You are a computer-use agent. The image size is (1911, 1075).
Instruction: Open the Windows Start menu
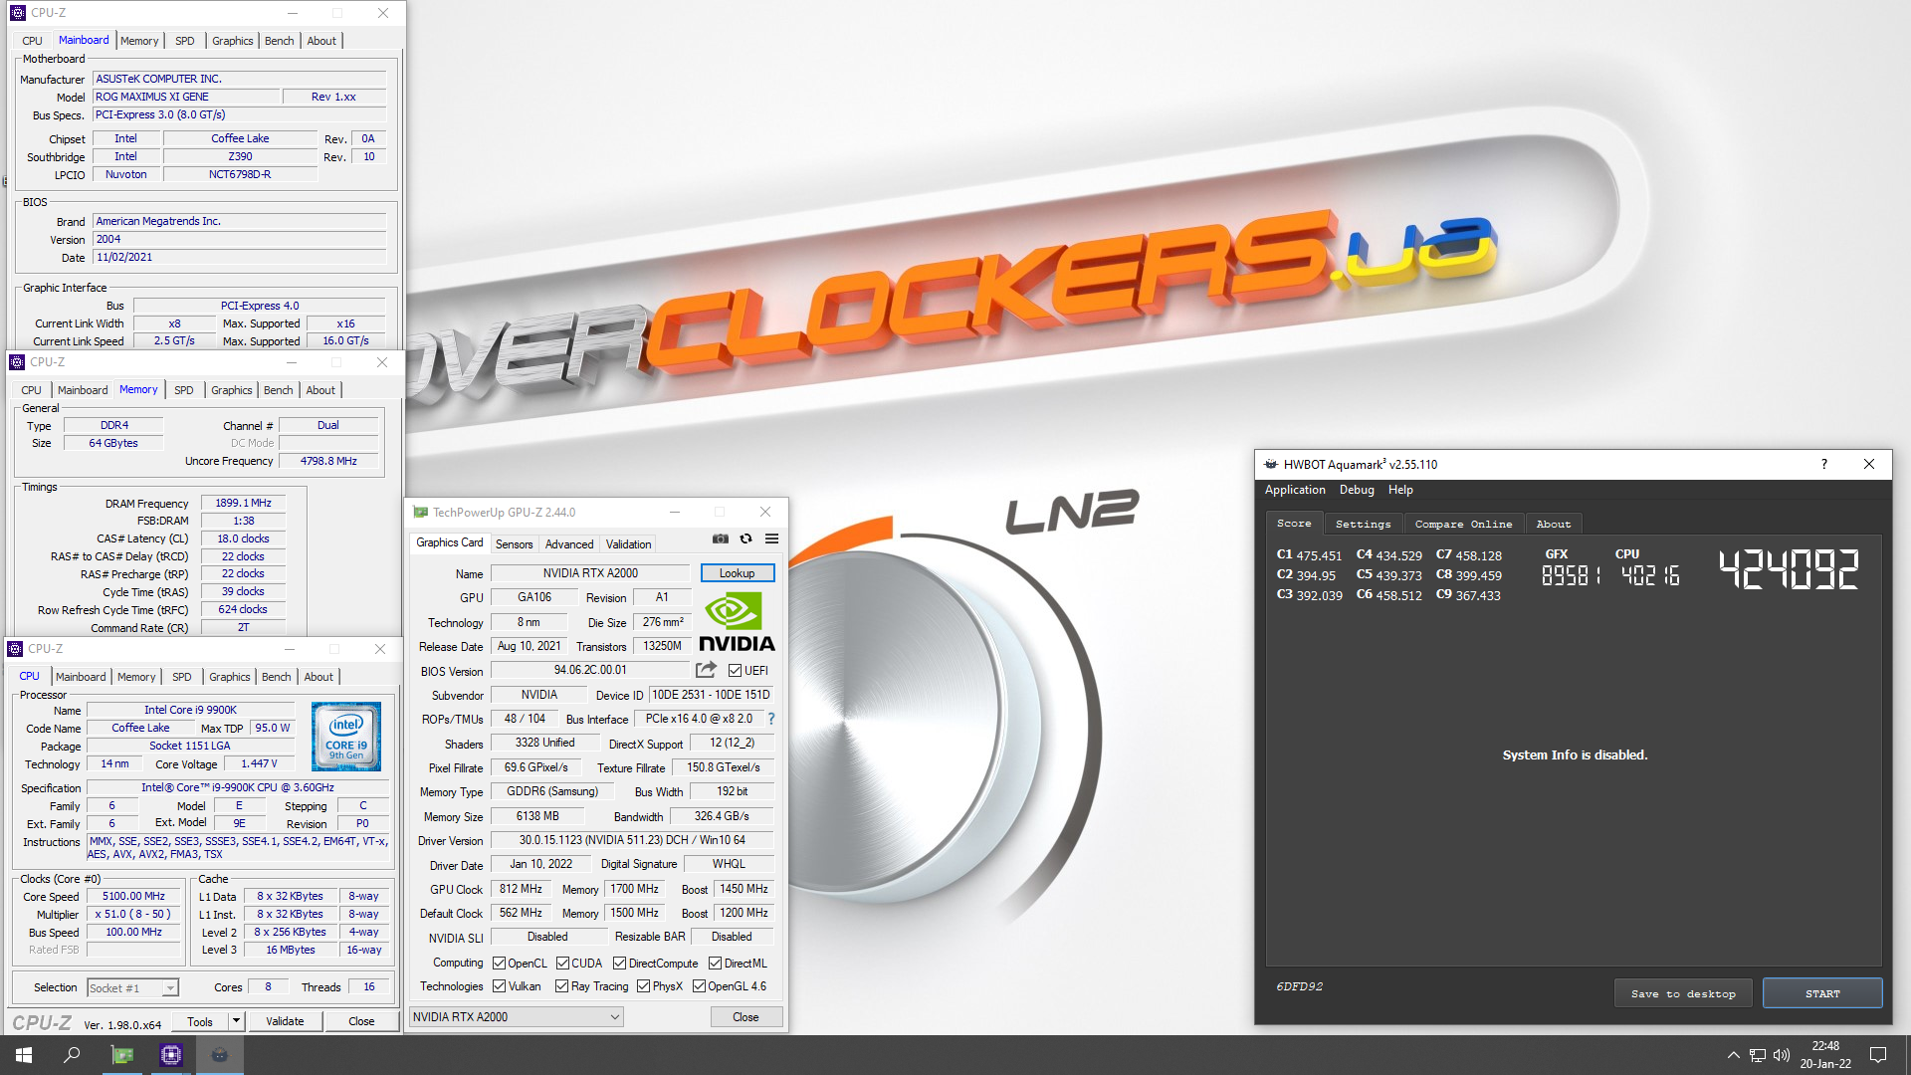pyautogui.click(x=24, y=1055)
